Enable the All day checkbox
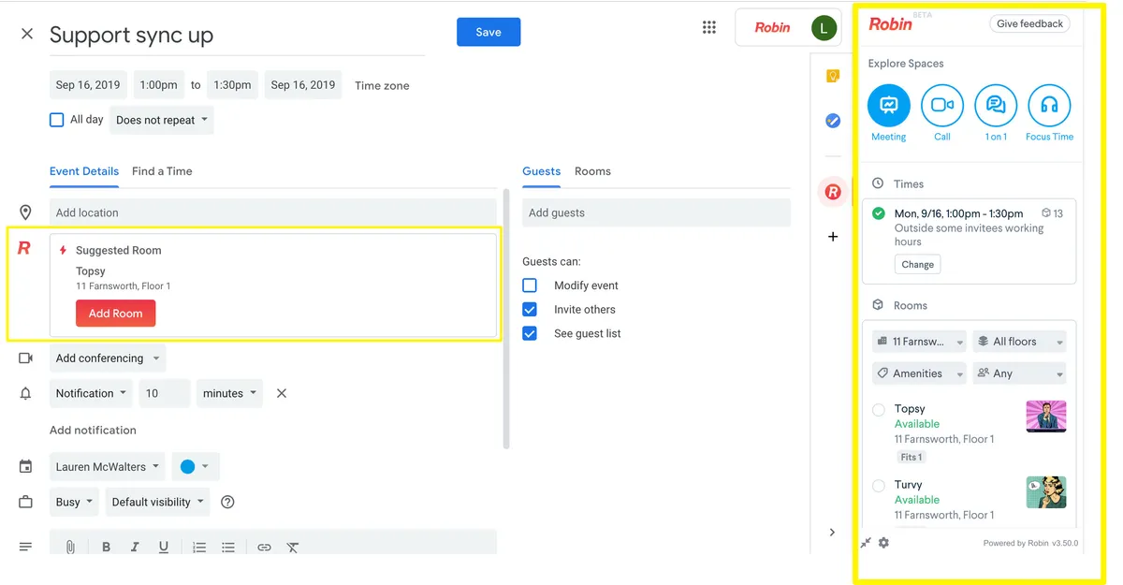This screenshot has height=585, width=1123. point(57,120)
